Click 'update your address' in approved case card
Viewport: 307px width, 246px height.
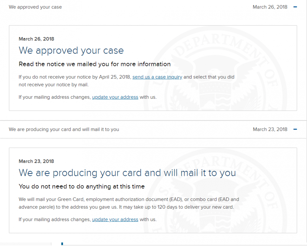click(x=115, y=97)
